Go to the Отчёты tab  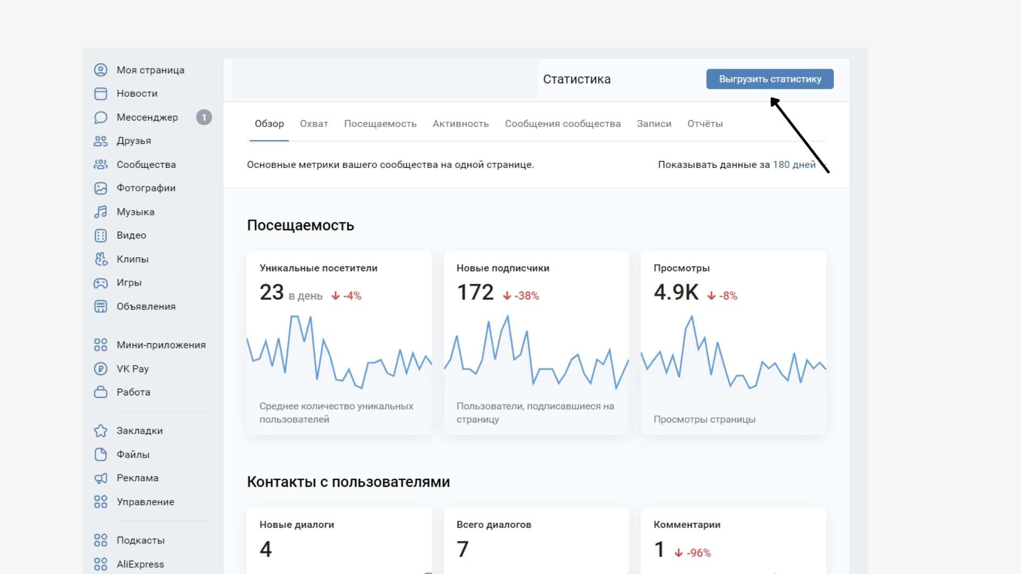pyautogui.click(x=705, y=124)
